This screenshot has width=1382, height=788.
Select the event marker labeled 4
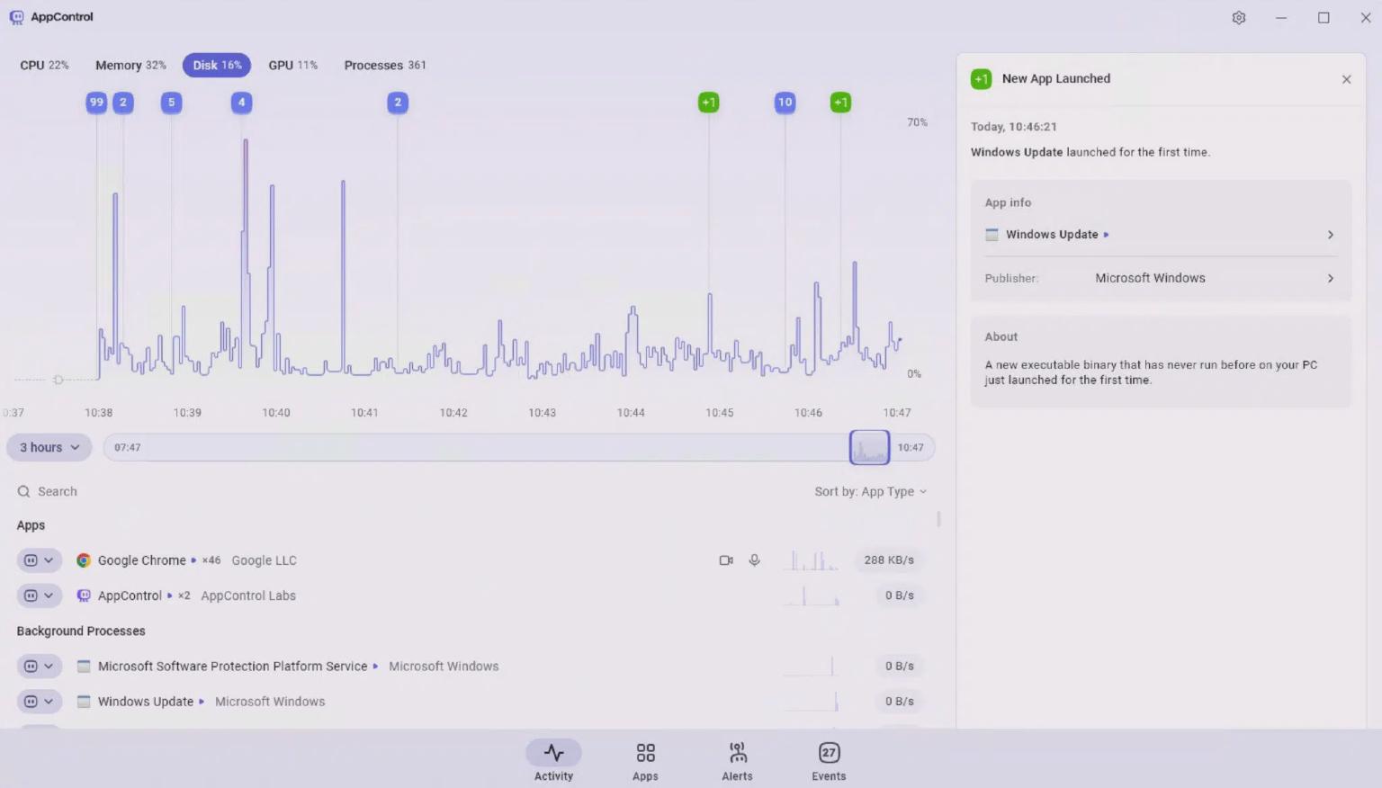coord(241,103)
